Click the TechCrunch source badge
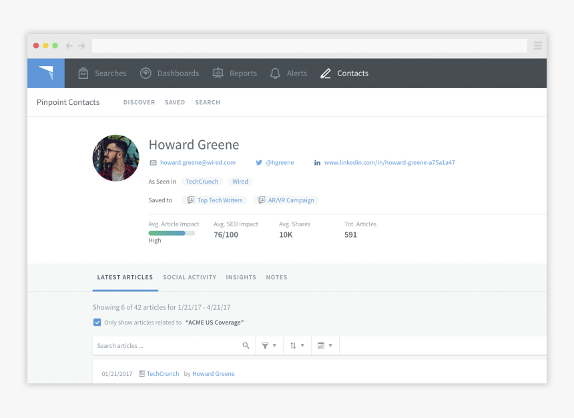 pyautogui.click(x=202, y=181)
